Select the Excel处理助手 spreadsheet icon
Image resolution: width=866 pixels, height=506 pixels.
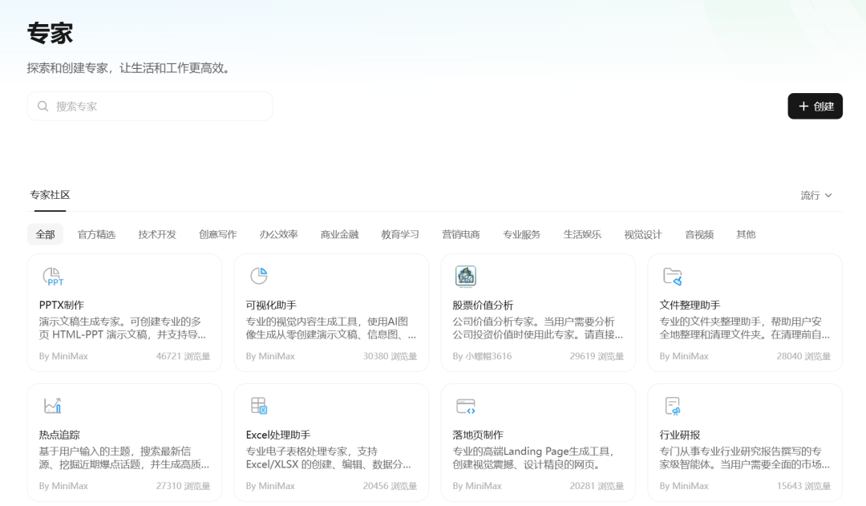pyautogui.click(x=258, y=405)
